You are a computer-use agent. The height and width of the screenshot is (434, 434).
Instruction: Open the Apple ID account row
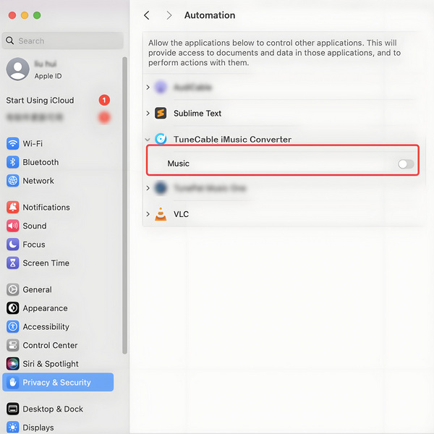coord(58,69)
